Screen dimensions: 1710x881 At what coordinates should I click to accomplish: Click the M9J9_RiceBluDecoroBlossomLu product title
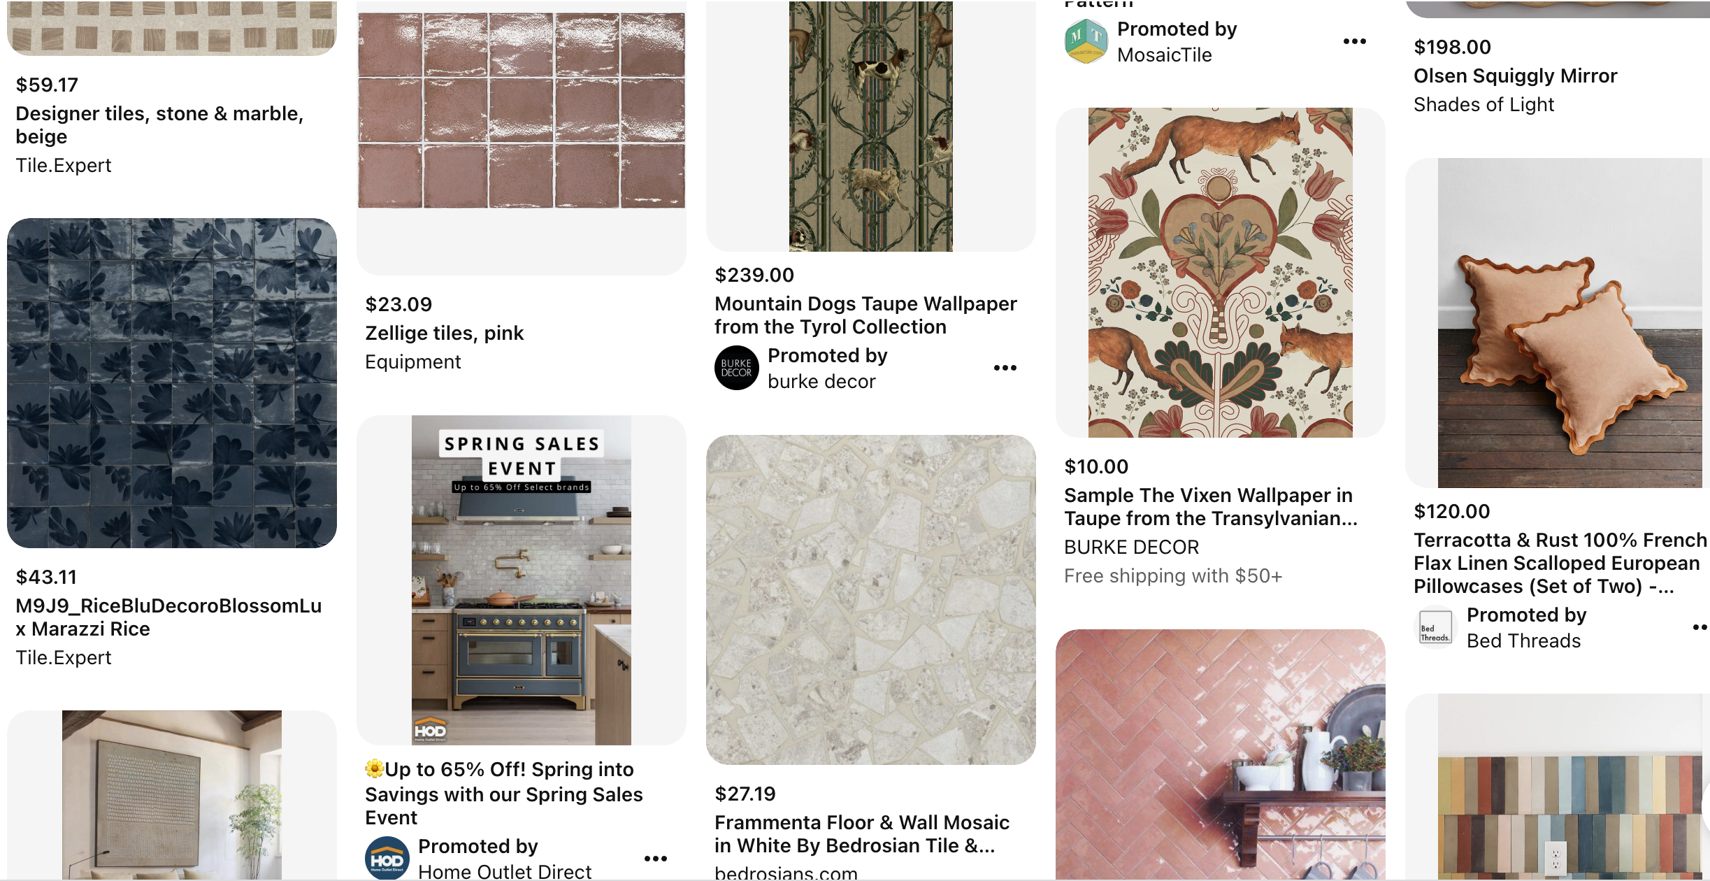pos(168,617)
